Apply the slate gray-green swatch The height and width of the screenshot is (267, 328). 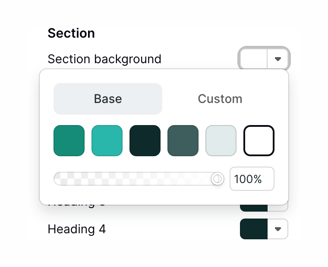pos(183,141)
